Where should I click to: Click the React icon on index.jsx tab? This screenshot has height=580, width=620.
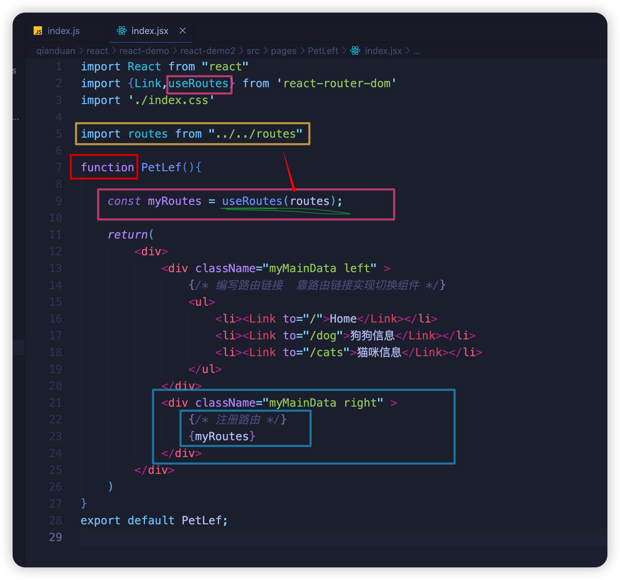point(122,31)
